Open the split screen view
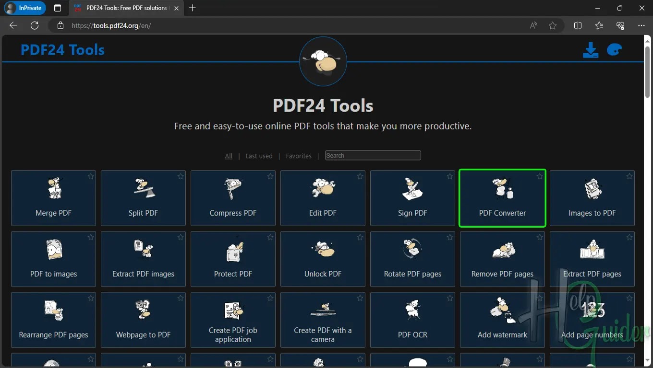Screen dimensions: 653x368 coord(578,25)
